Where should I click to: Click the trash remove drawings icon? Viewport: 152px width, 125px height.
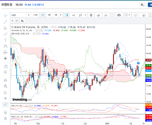click(5, 118)
